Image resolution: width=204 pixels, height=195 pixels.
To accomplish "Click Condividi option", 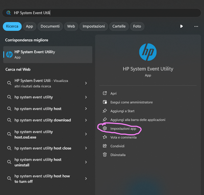I will tap(117, 146).
